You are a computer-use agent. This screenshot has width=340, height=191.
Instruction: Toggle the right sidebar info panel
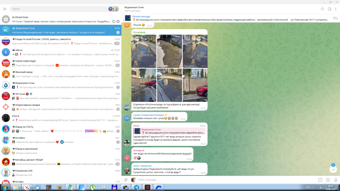329,9
